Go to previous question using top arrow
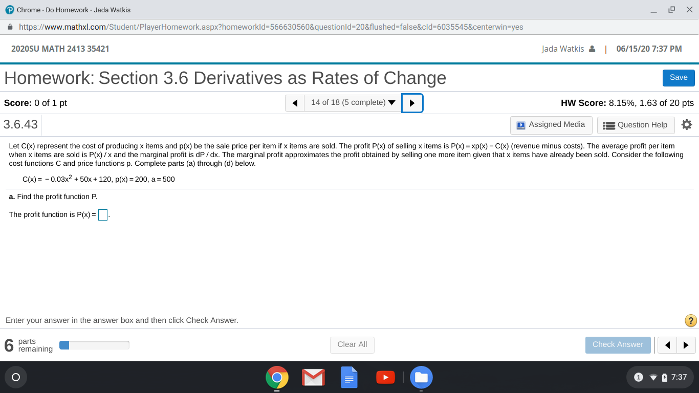 (295, 103)
